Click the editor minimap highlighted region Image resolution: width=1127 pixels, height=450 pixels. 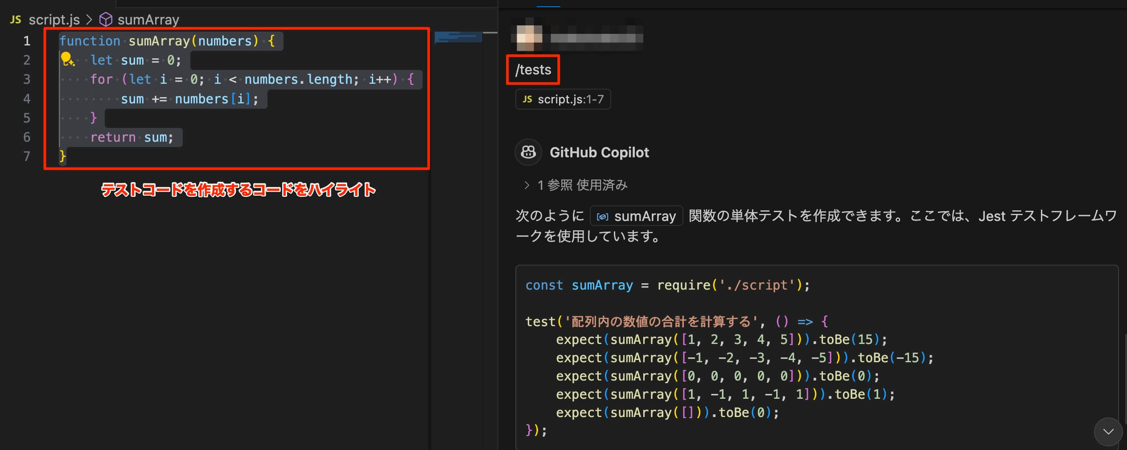pos(458,37)
